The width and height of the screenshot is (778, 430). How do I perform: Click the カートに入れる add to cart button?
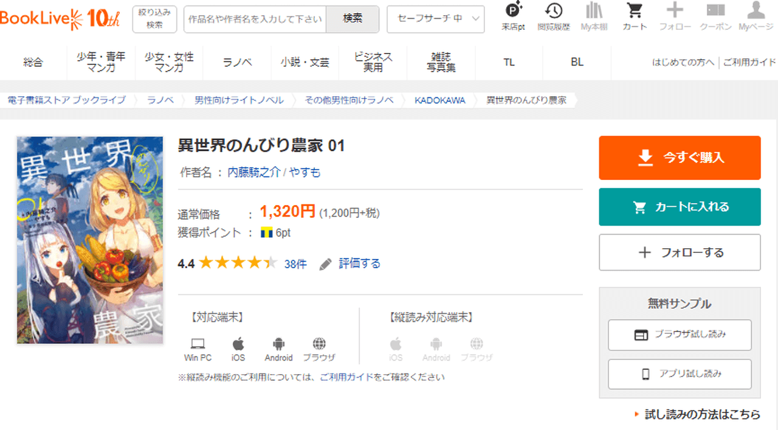(x=680, y=207)
